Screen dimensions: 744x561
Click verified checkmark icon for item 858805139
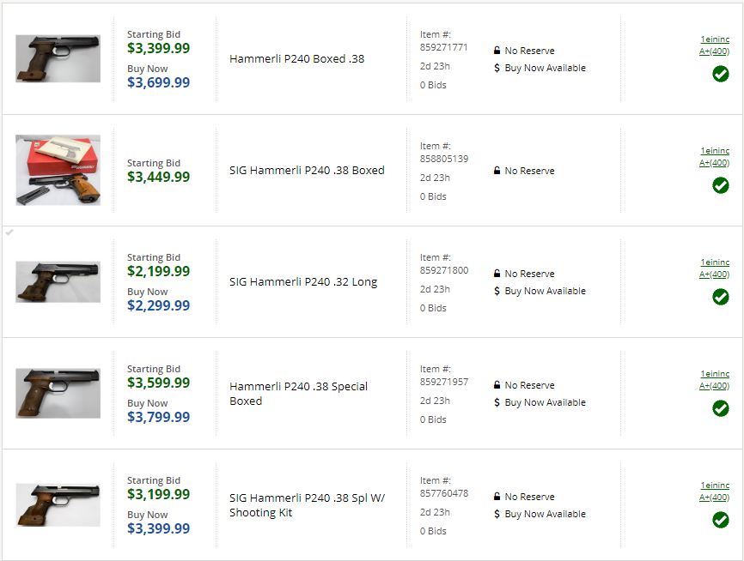coord(720,185)
